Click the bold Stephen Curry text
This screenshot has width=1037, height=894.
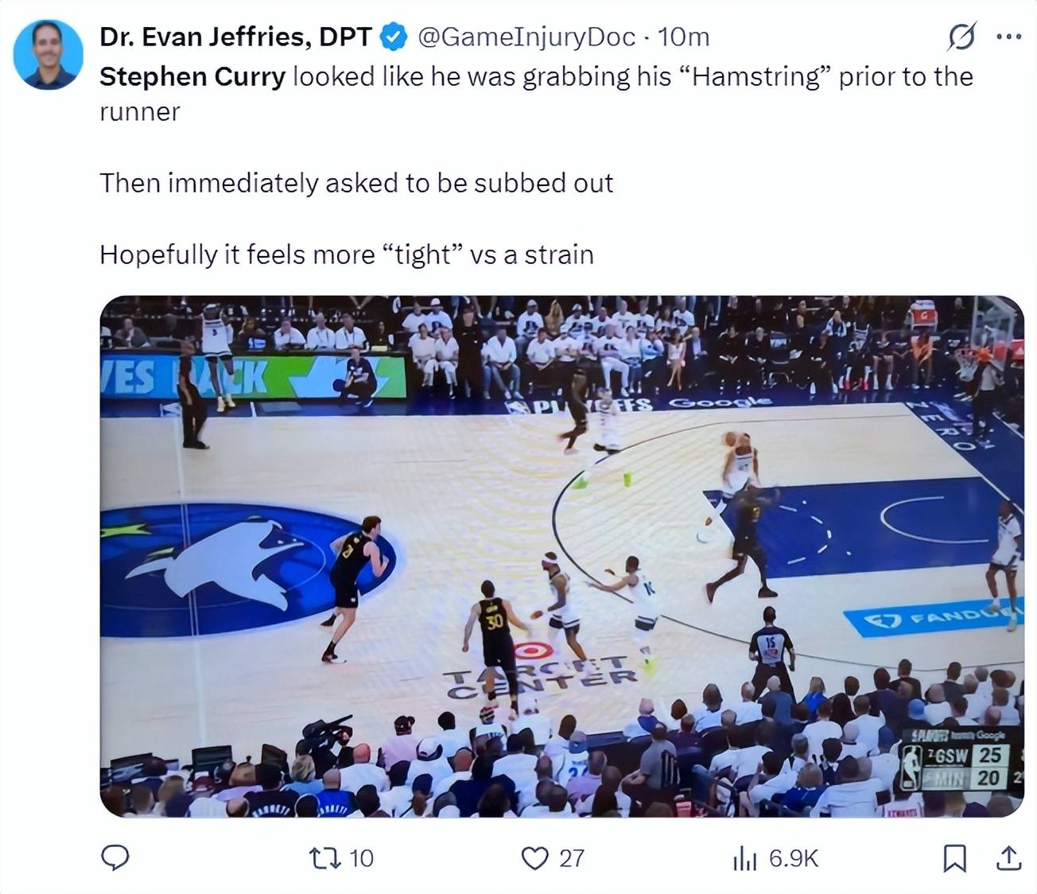pos(192,76)
